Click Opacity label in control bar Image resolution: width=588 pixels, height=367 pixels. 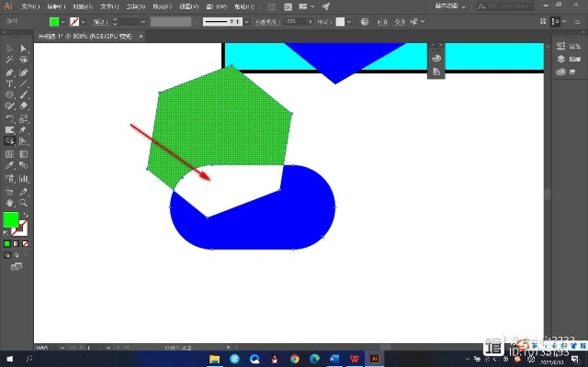click(x=267, y=22)
